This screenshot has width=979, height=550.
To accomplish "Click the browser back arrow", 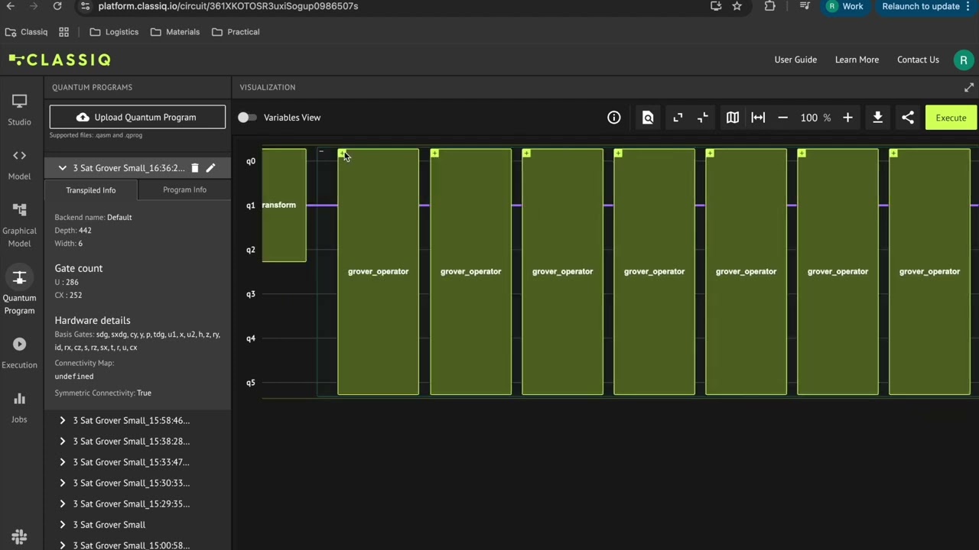I will tap(10, 6).
